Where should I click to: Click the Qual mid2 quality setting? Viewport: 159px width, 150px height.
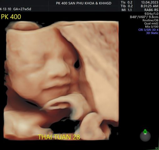pyautogui.click(x=151, y=23)
